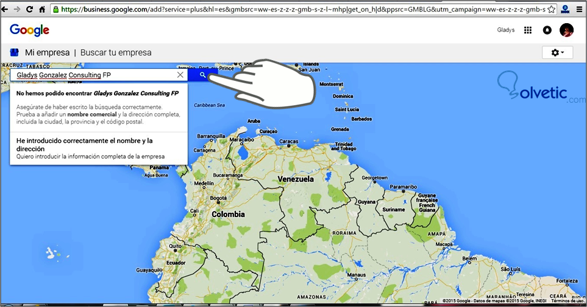The height and width of the screenshot is (307, 587).
Task: Click the Caribbean Sea label
Action: 209,105
